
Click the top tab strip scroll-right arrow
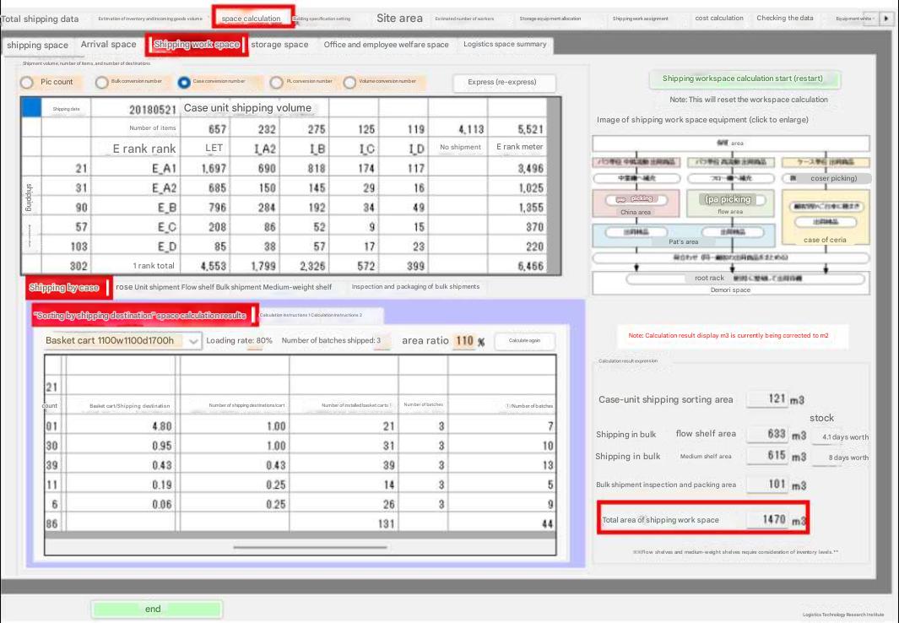point(886,19)
